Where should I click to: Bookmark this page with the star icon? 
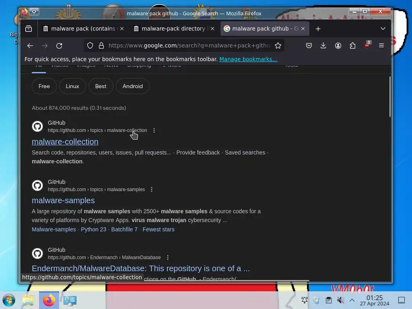coord(278,46)
